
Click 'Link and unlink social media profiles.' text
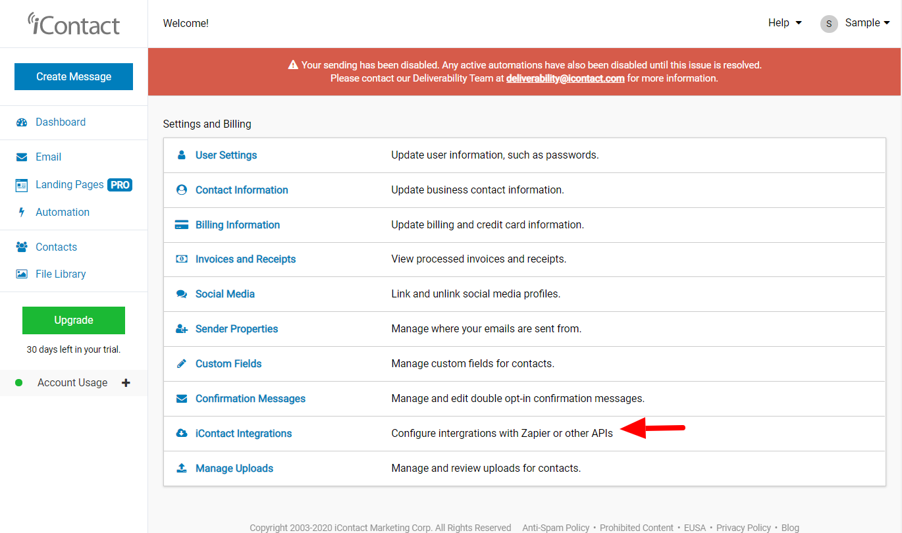click(476, 294)
